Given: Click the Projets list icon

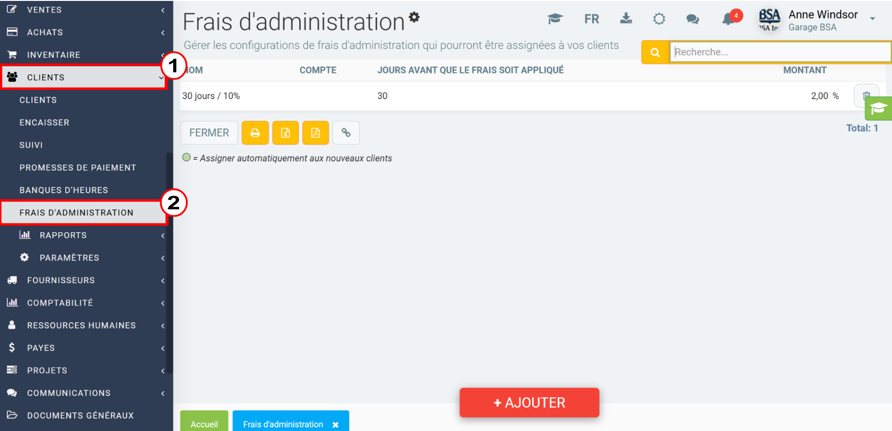Looking at the screenshot, I should tap(12, 369).
